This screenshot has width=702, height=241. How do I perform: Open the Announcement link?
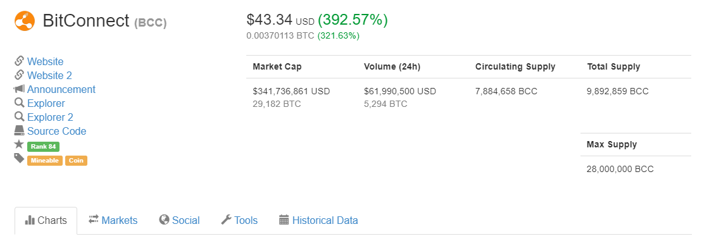(61, 89)
